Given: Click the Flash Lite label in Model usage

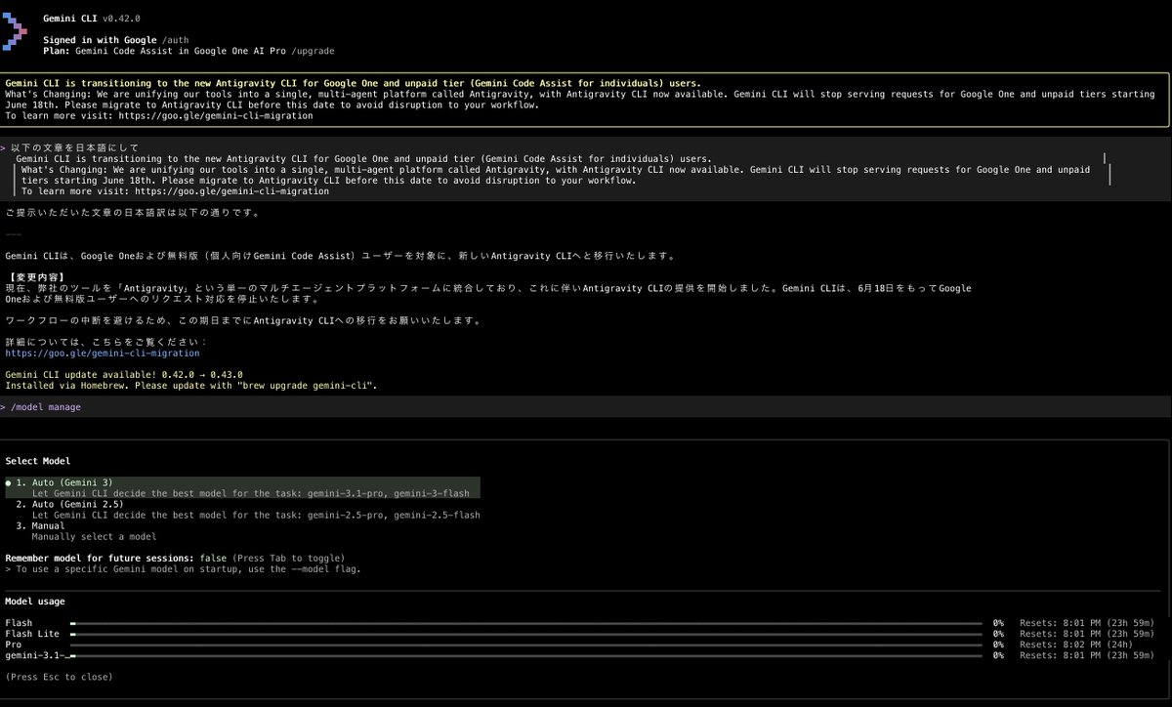Looking at the screenshot, I should coord(32,634).
